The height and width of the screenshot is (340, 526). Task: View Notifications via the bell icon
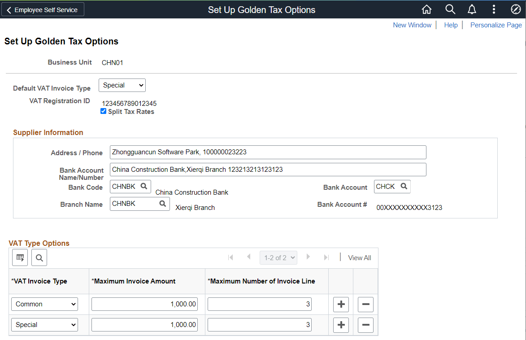472,9
